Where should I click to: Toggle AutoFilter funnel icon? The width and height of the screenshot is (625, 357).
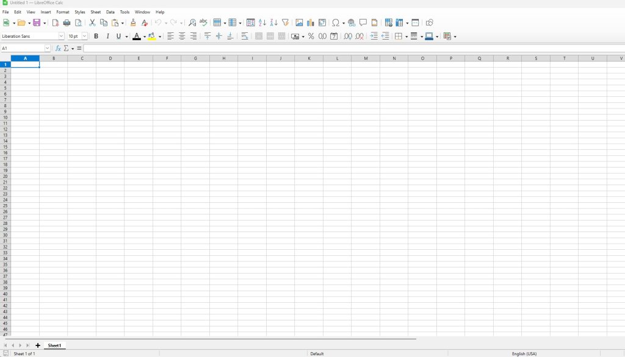(x=286, y=23)
